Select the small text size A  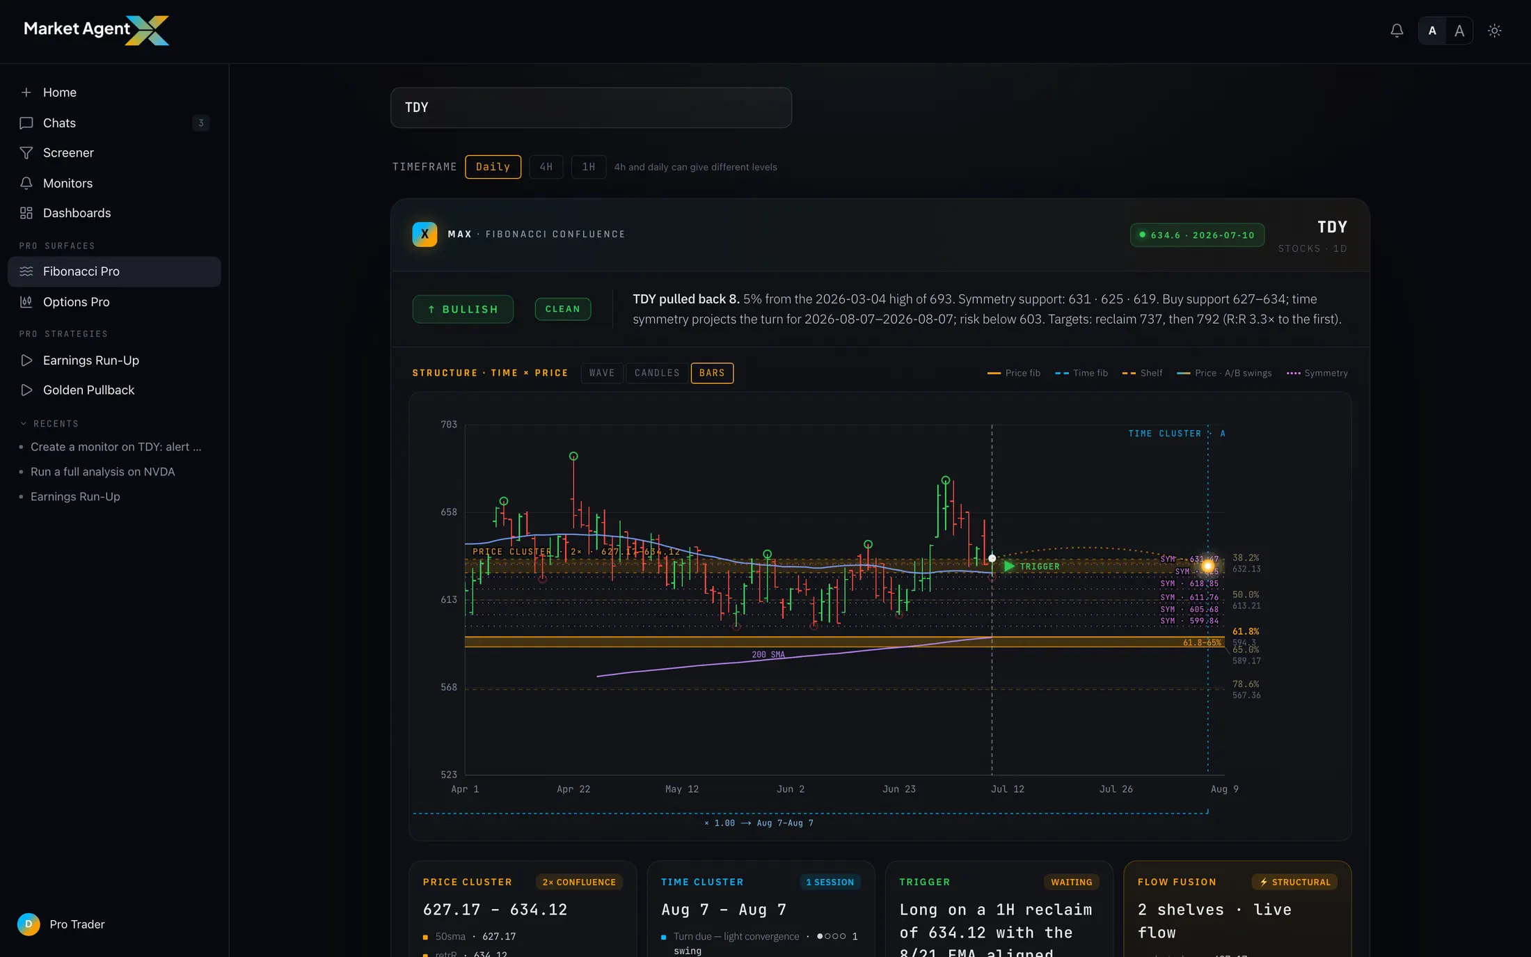[x=1432, y=31]
